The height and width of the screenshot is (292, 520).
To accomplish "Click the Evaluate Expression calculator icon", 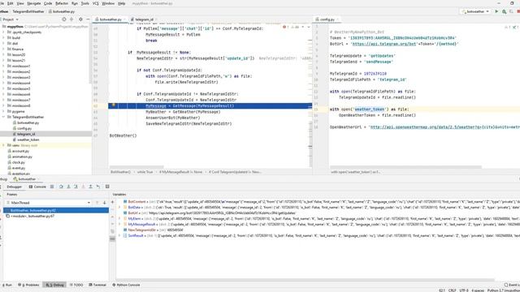I will [x=107, y=187].
